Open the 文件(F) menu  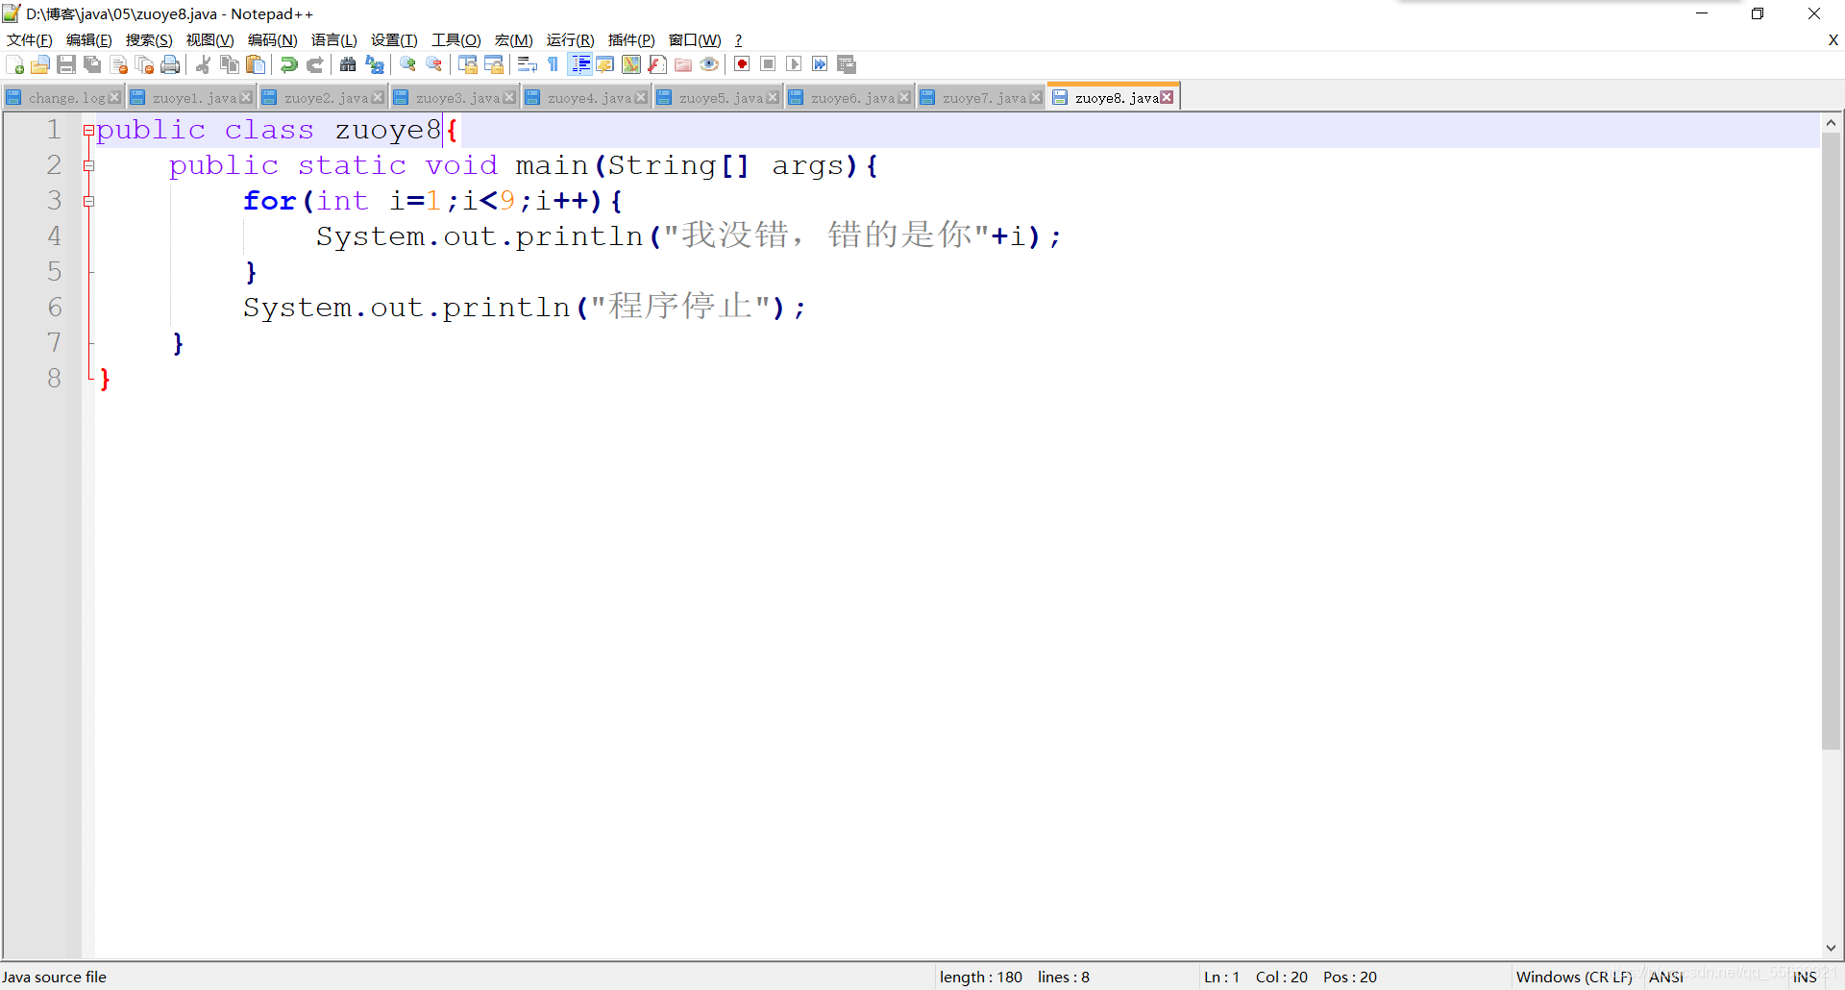pos(30,39)
